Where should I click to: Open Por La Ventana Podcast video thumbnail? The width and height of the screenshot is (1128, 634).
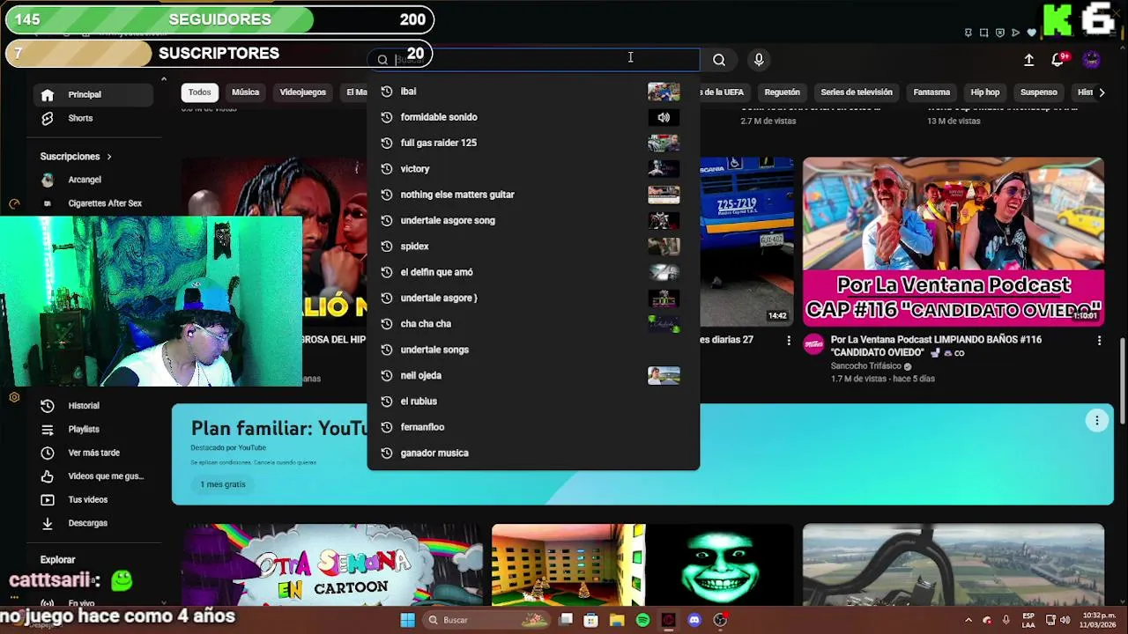(x=953, y=242)
